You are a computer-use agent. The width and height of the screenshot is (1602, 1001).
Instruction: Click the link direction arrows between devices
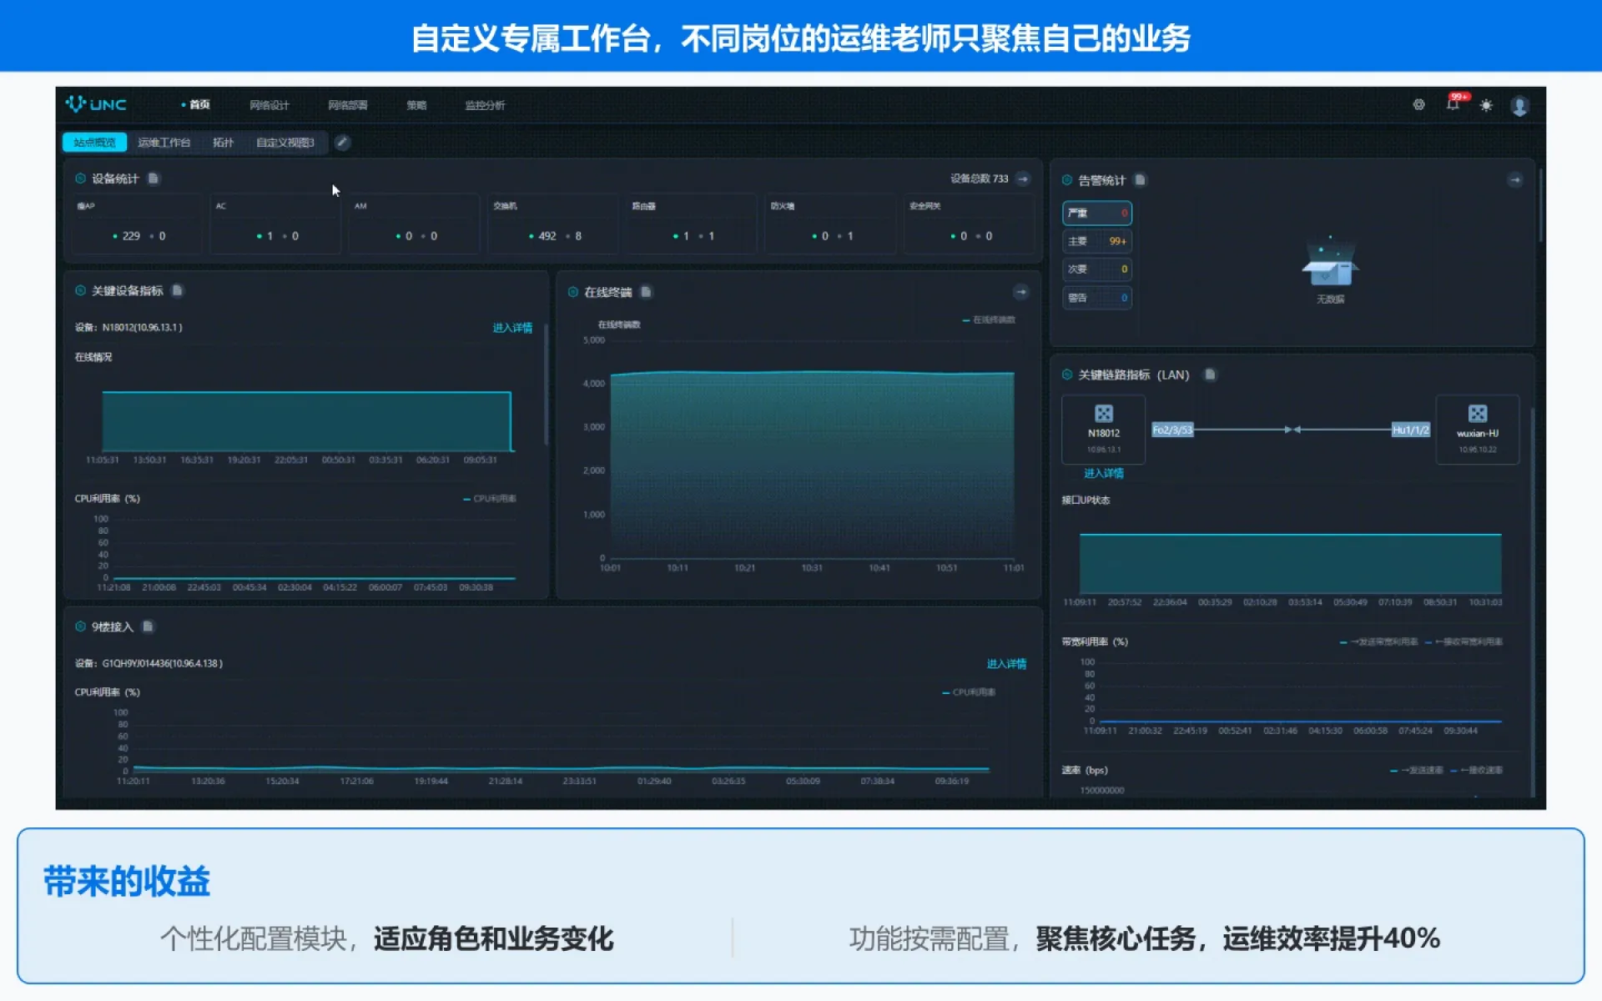(x=1292, y=430)
